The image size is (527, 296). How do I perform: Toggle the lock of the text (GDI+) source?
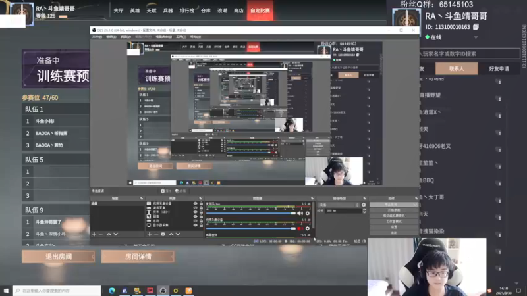201,212
